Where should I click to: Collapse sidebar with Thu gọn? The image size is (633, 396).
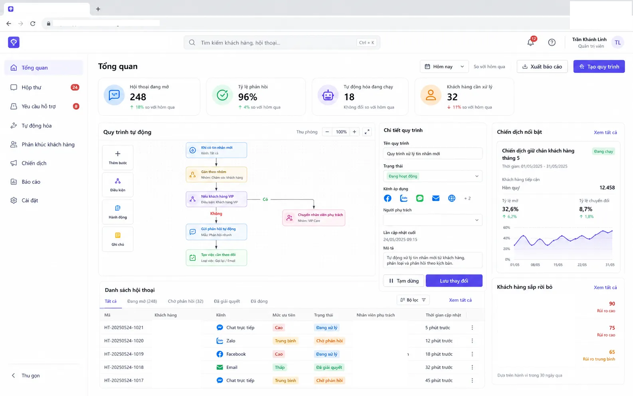click(x=26, y=376)
